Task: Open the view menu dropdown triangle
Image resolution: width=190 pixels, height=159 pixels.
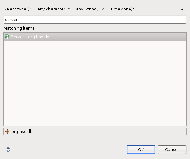Action: click(x=182, y=10)
